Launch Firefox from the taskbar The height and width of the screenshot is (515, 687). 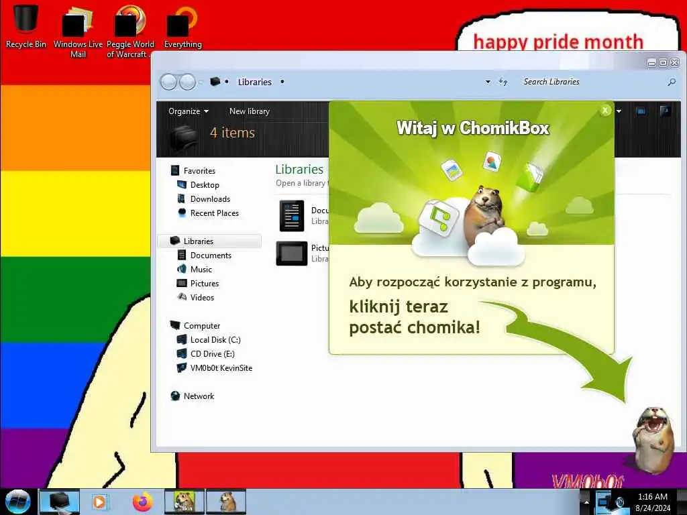(143, 502)
